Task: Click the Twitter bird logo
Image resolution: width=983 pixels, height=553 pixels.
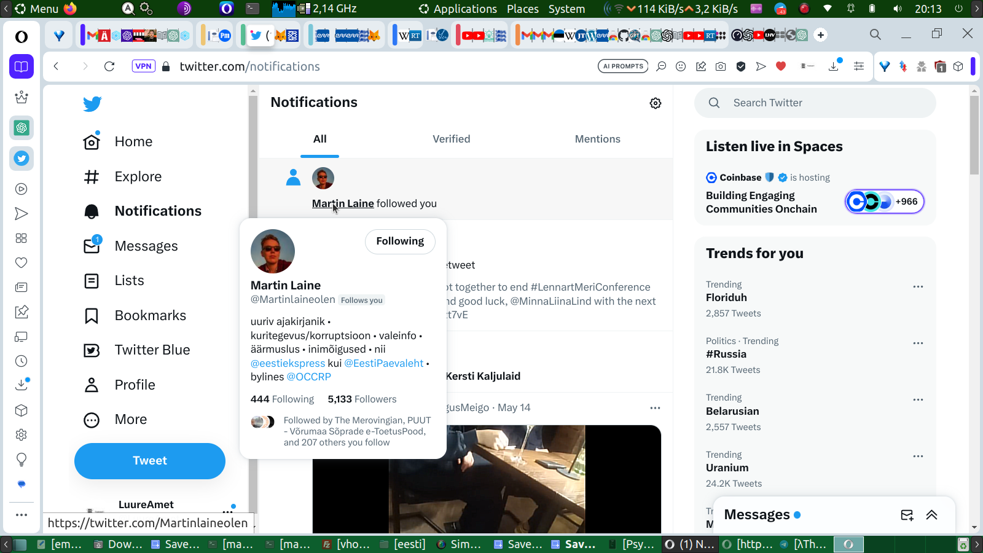Action: coord(92,104)
